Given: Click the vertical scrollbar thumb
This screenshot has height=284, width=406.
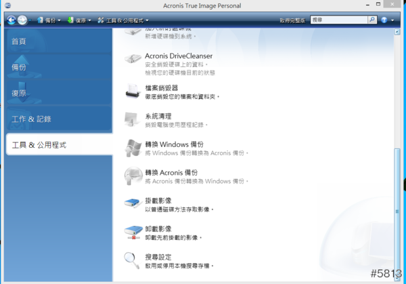Looking at the screenshot, I should tap(397, 211).
